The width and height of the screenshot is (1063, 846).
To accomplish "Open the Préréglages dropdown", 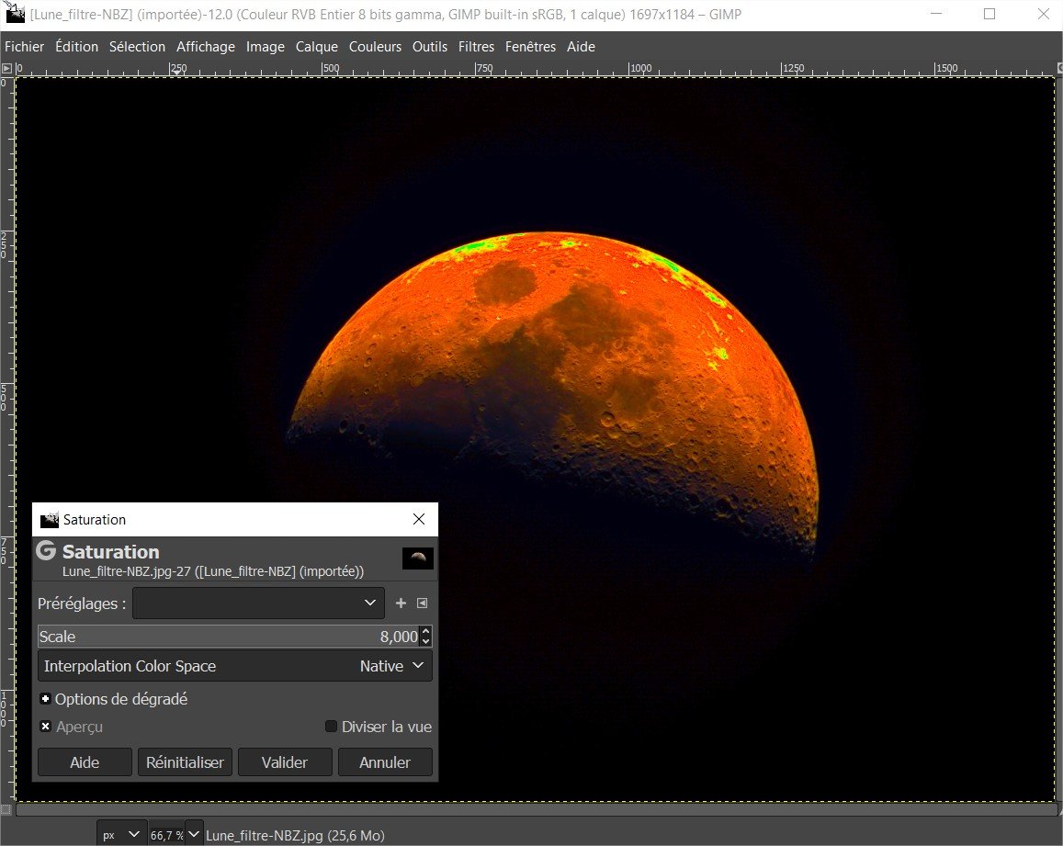I will (259, 603).
